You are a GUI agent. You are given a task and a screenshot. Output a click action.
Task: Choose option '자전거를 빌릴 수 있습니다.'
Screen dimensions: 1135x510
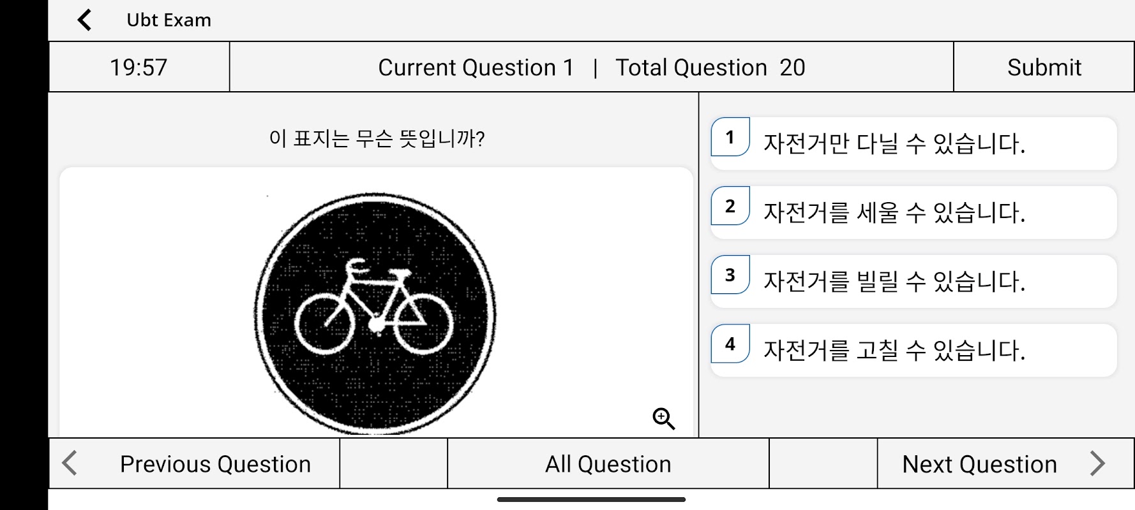click(894, 282)
